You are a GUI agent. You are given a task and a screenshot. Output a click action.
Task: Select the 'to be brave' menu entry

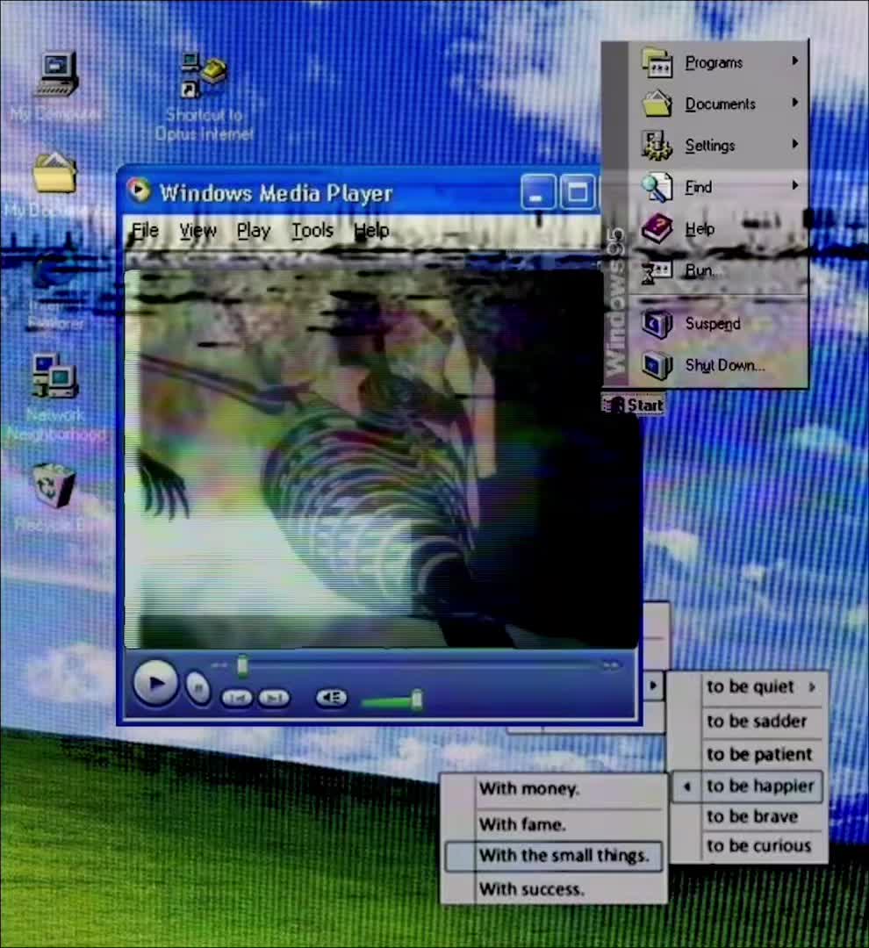(x=752, y=817)
